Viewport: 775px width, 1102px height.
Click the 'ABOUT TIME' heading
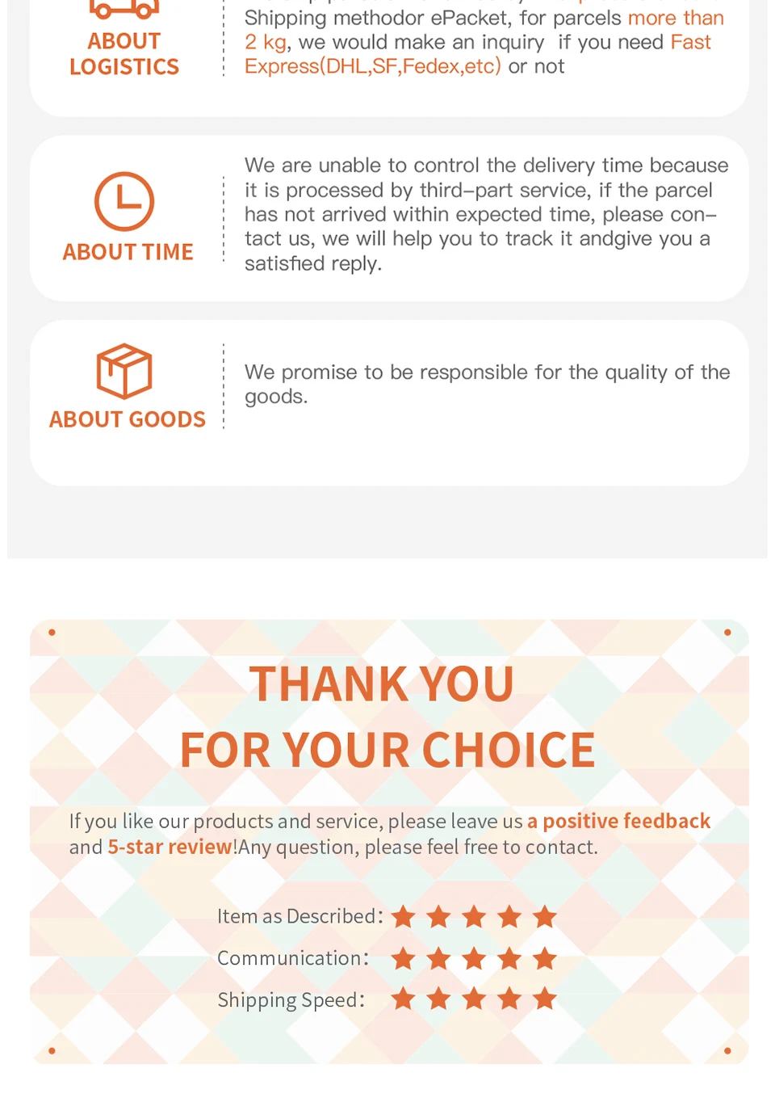coord(128,252)
